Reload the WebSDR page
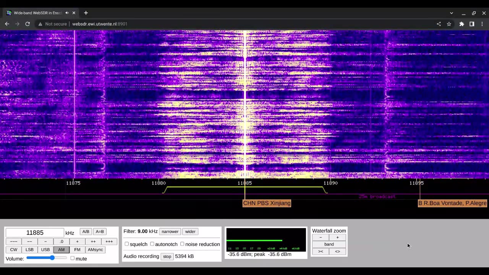The height and width of the screenshot is (275, 489). [28, 24]
